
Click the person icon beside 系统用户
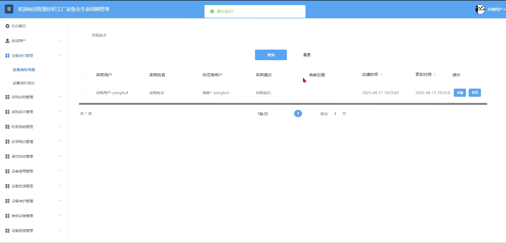pos(7,41)
